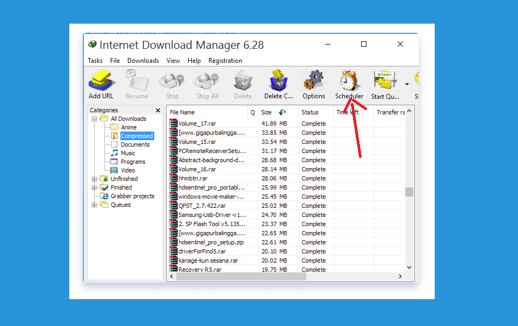Open the Scheduler alarm clock icon
This screenshot has width=518, height=326.
349,80
